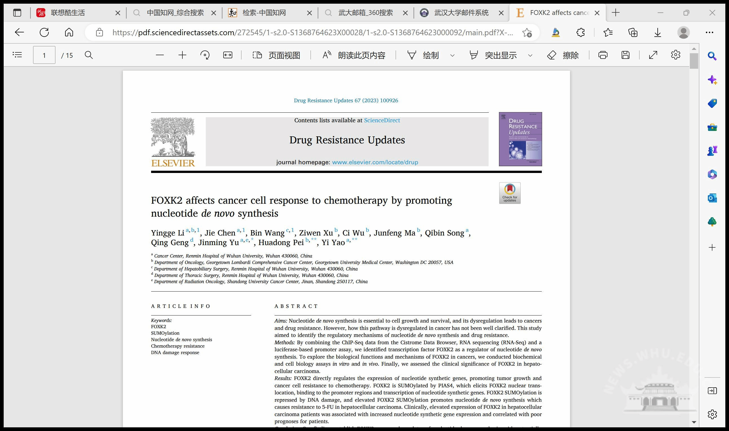The height and width of the screenshot is (431, 729).
Task: Open the ScienceDirect link
Action: pos(382,120)
